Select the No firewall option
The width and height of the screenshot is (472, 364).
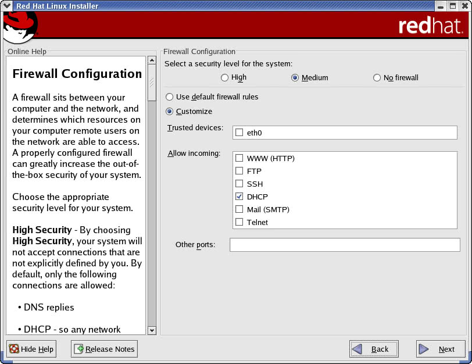(x=377, y=78)
